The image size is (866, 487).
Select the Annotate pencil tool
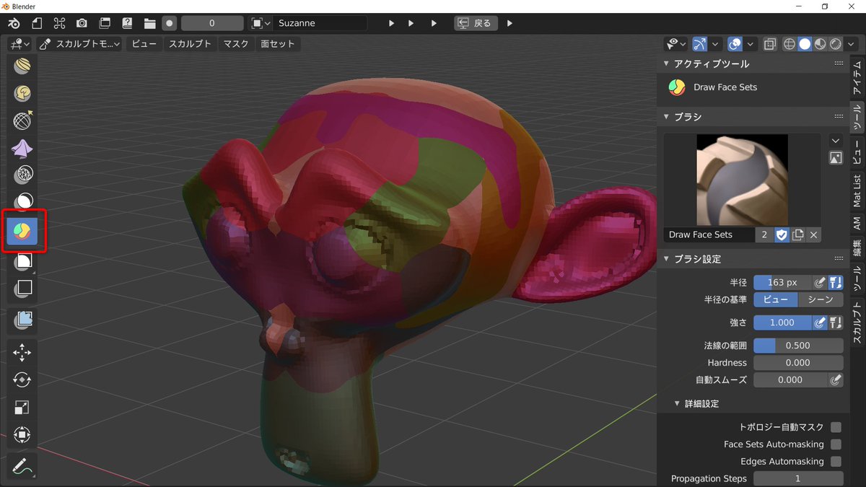pyautogui.click(x=23, y=466)
